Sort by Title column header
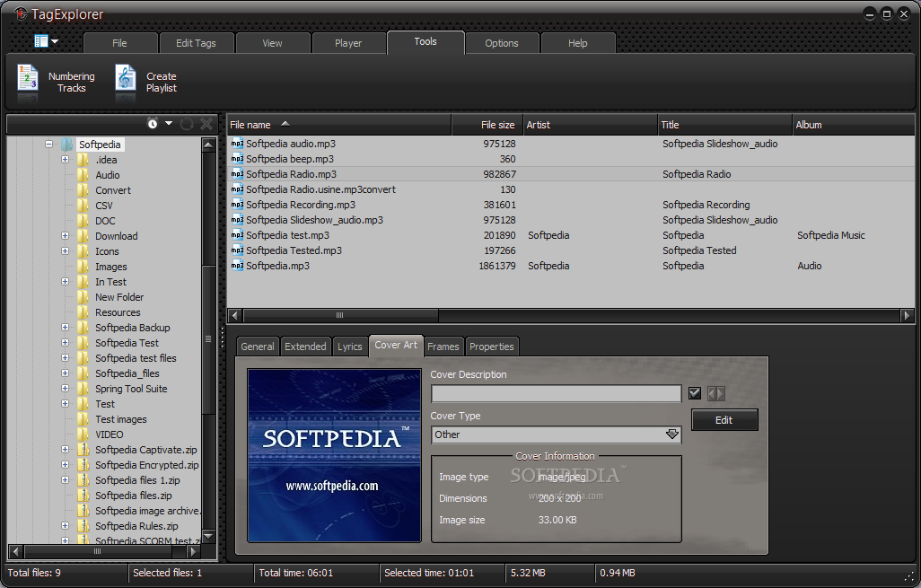921x588 pixels. point(724,125)
